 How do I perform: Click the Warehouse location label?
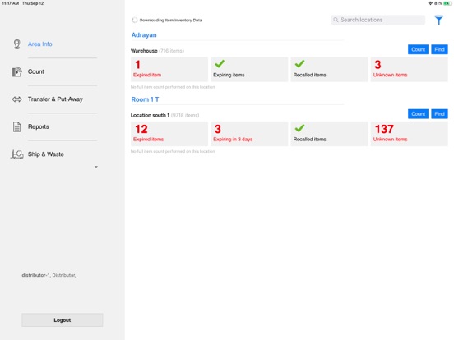pyautogui.click(x=144, y=51)
